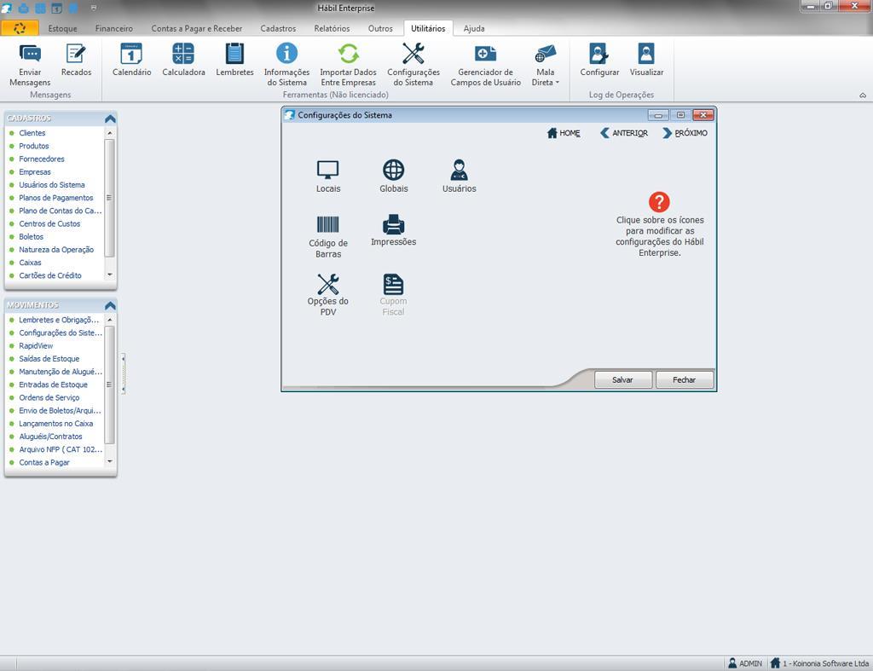Viewport: 873px width, 671px height.
Task: Open the Ajuda tab
Action: pos(474,28)
